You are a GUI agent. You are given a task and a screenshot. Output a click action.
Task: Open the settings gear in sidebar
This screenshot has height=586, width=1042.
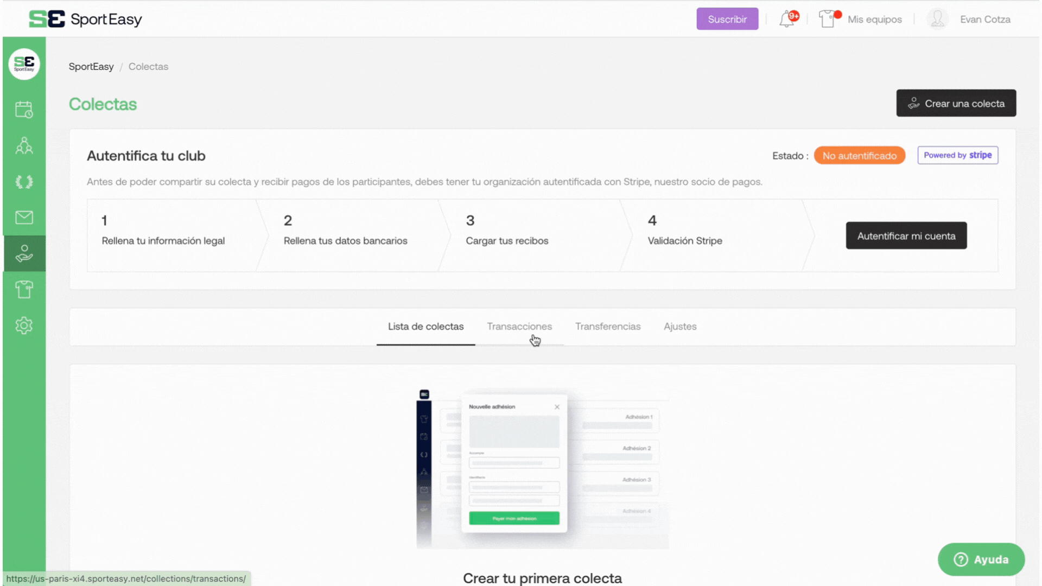24,326
